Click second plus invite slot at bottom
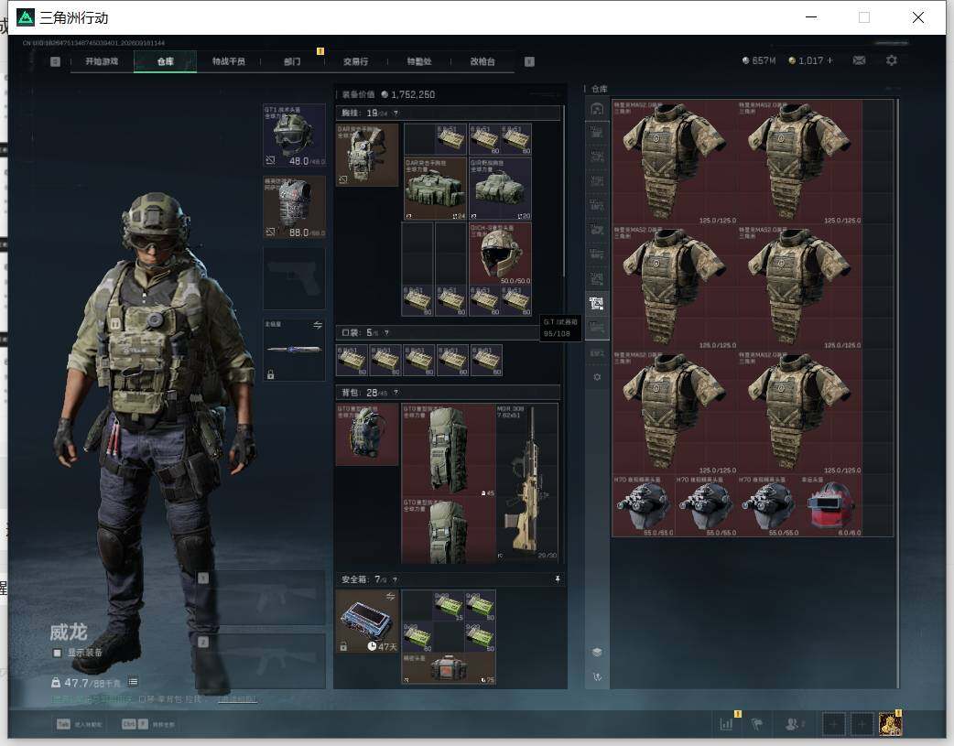954x746 pixels. (x=862, y=724)
